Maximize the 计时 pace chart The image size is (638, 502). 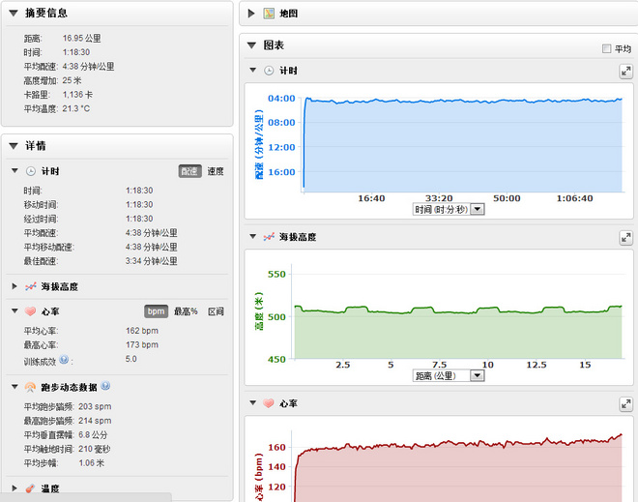pyautogui.click(x=625, y=72)
